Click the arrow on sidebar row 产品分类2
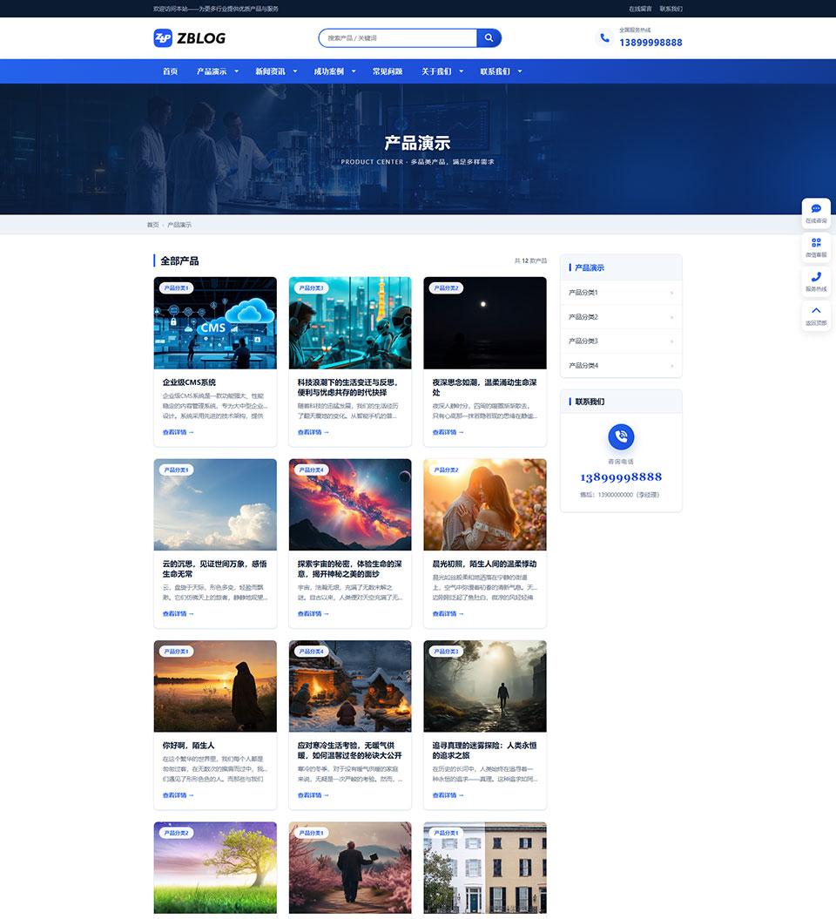This screenshot has width=836, height=919. (671, 317)
